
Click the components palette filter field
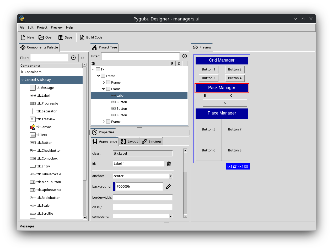[49, 58]
